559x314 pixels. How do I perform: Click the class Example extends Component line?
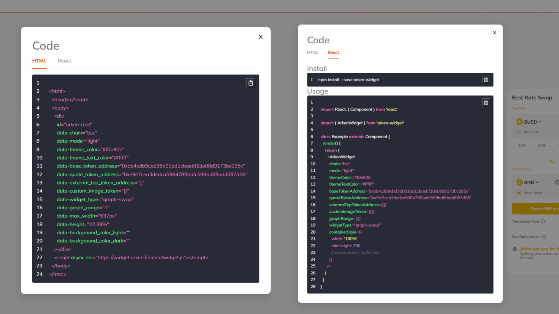[x=355, y=137]
